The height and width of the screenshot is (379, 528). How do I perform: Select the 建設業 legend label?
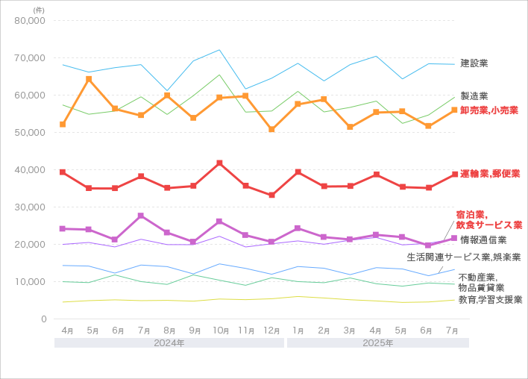(474, 63)
